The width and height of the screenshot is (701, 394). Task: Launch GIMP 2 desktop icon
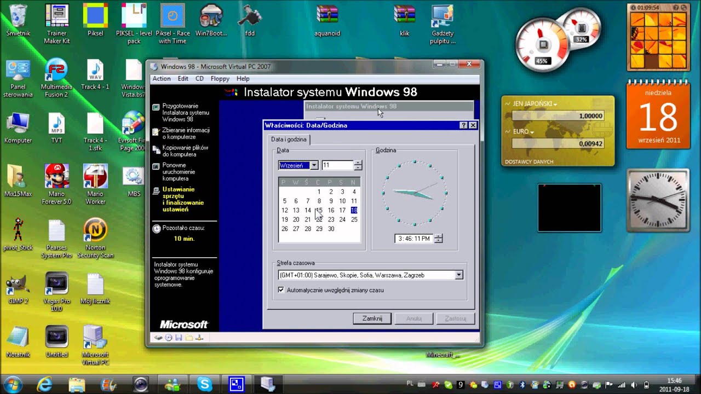18,288
